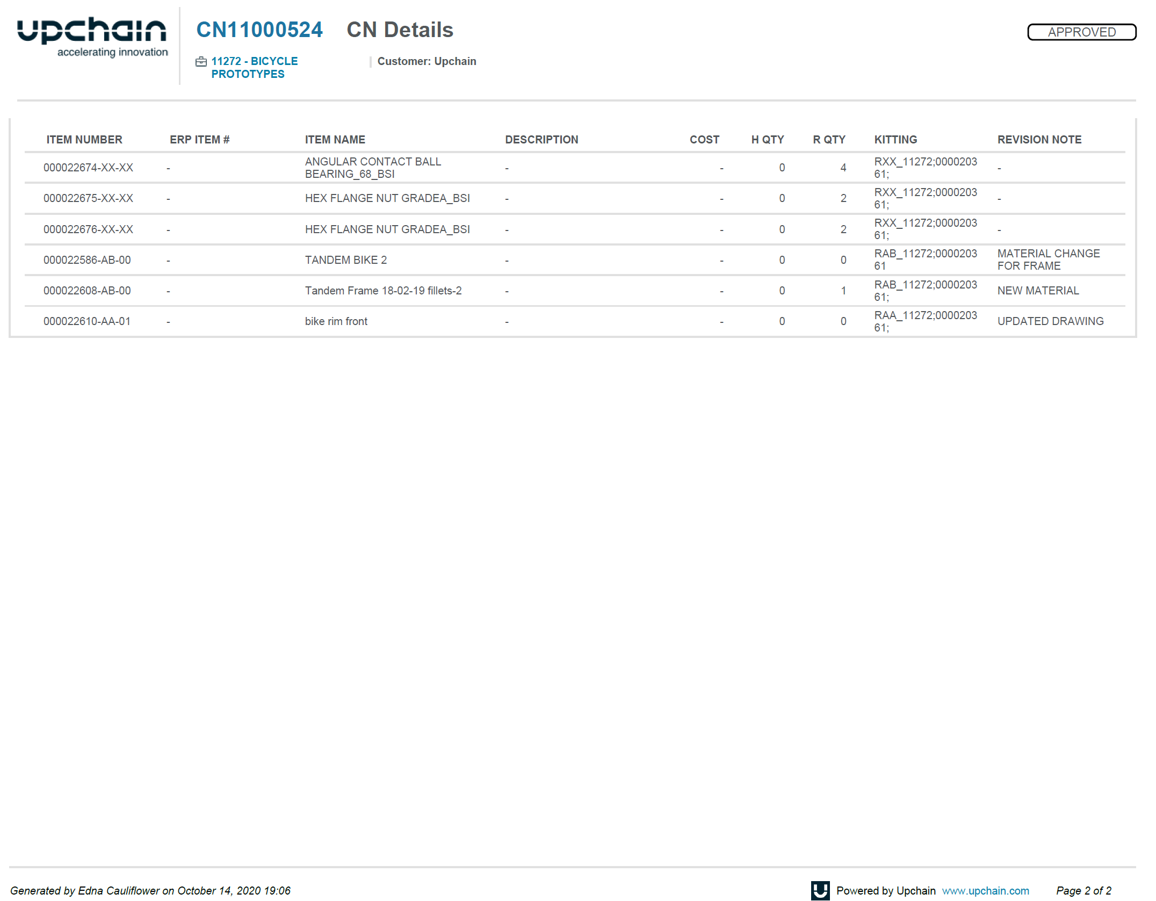Click the KITTING column header
This screenshot has height=901, width=1156.
tap(895, 140)
